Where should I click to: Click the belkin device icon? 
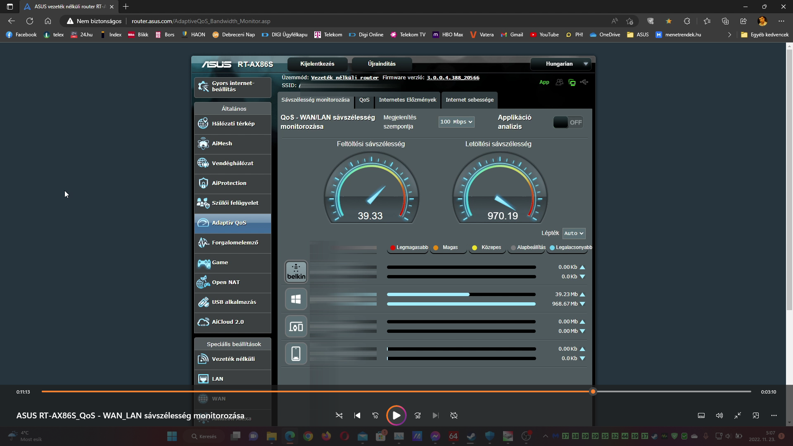pyautogui.click(x=296, y=272)
